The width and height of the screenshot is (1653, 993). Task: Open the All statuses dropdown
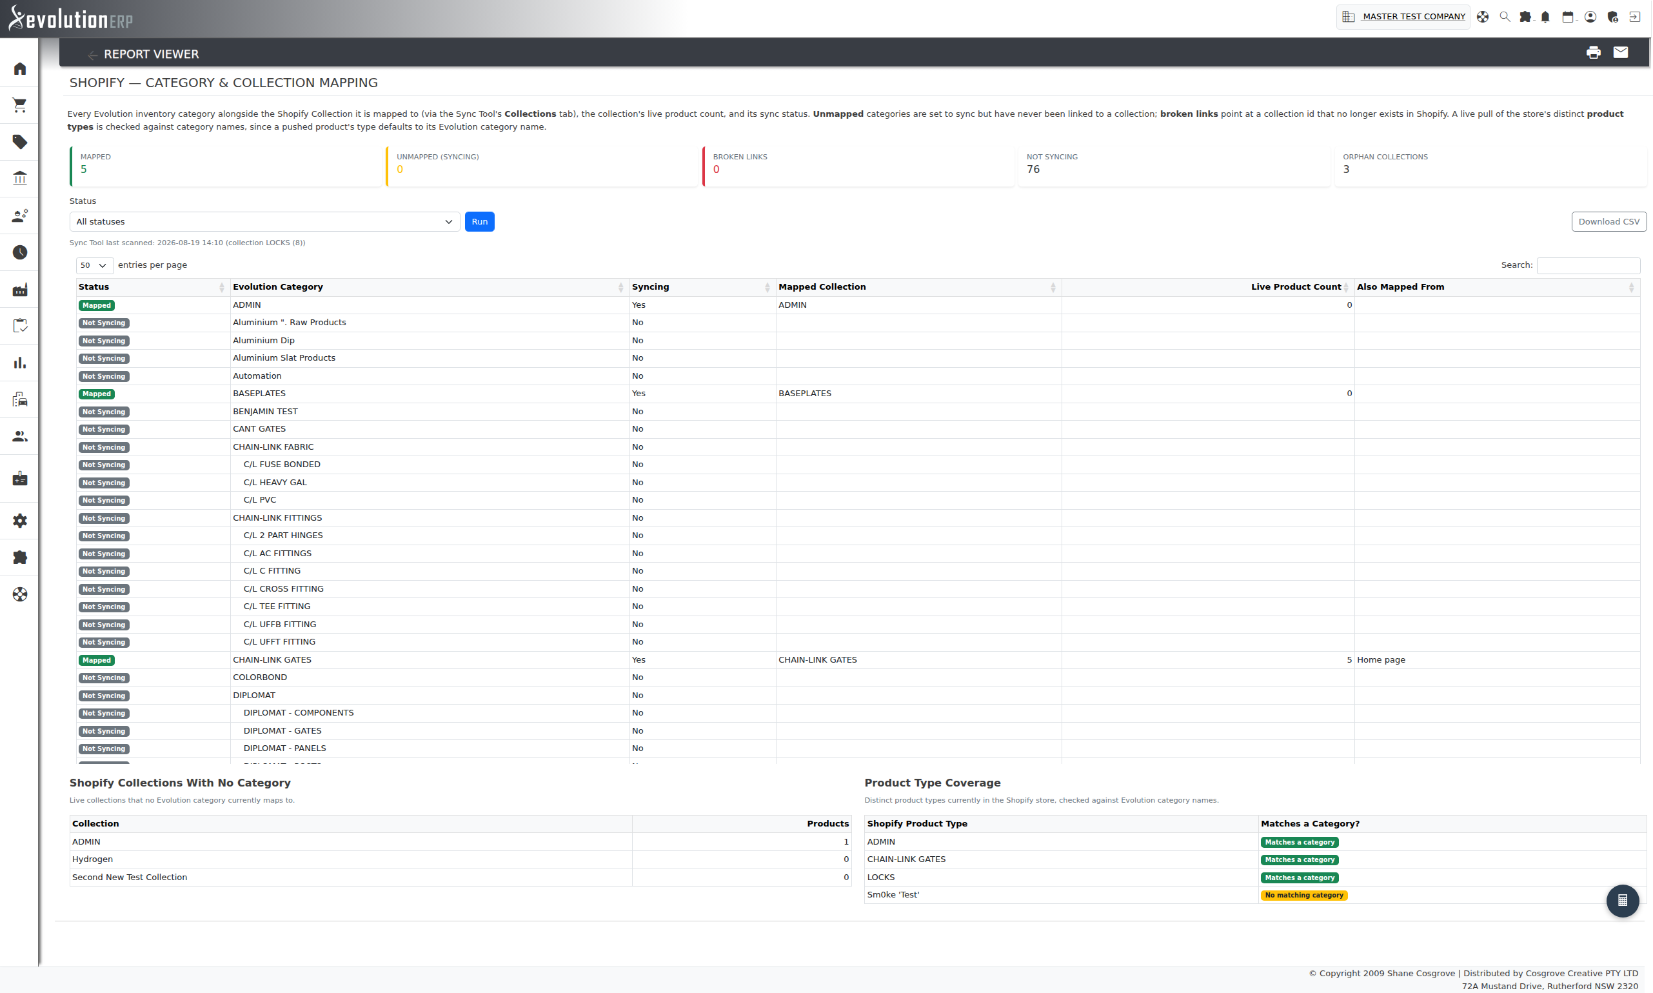tap(265, 221)
